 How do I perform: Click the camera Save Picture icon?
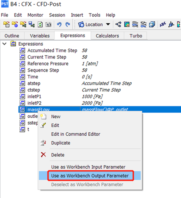48,25
